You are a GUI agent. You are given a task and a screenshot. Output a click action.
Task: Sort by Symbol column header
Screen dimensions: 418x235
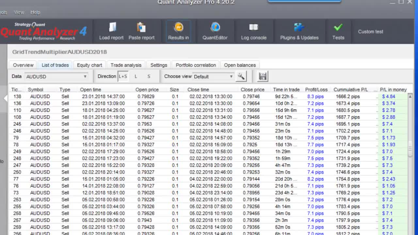pyautogui.click(x=35, y=89)
